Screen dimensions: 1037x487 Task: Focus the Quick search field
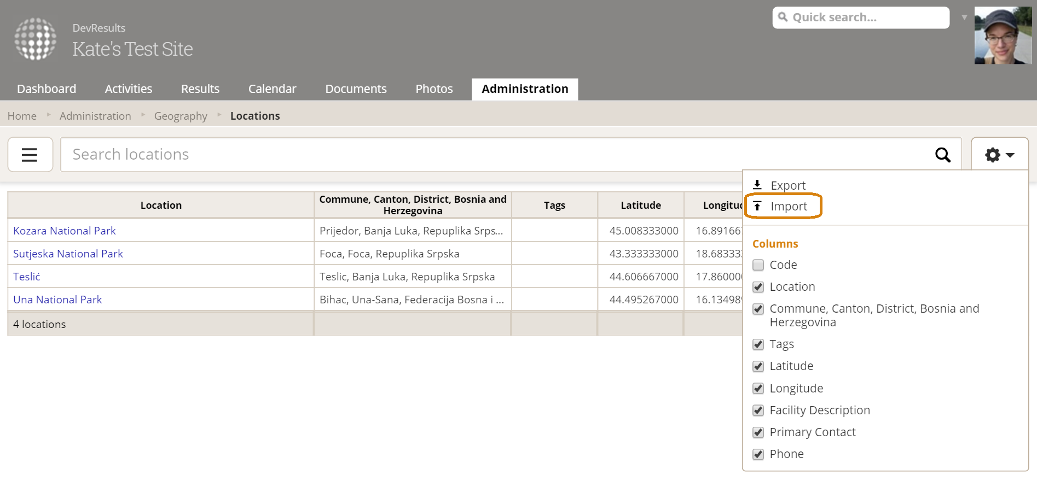(861, 17)
